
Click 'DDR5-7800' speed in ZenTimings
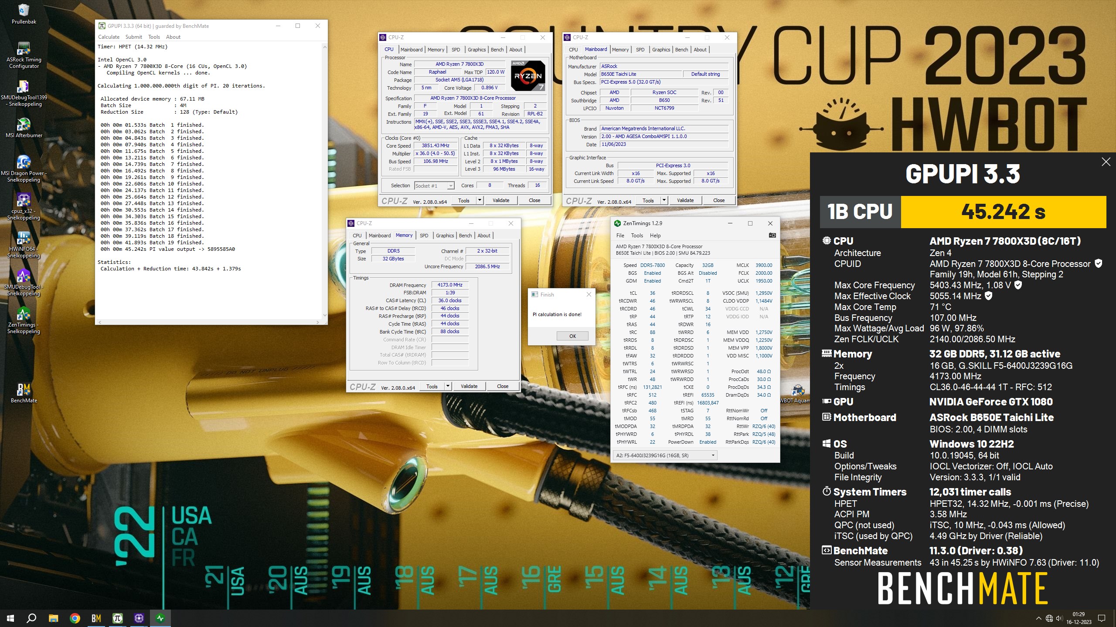point(652,265)
